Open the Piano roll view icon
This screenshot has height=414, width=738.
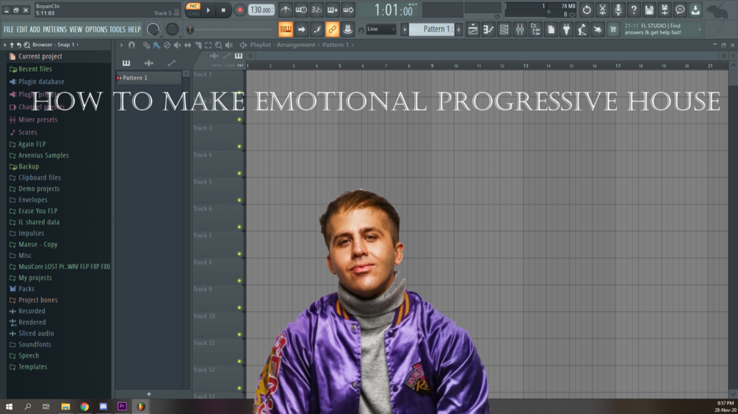[488, 29]
